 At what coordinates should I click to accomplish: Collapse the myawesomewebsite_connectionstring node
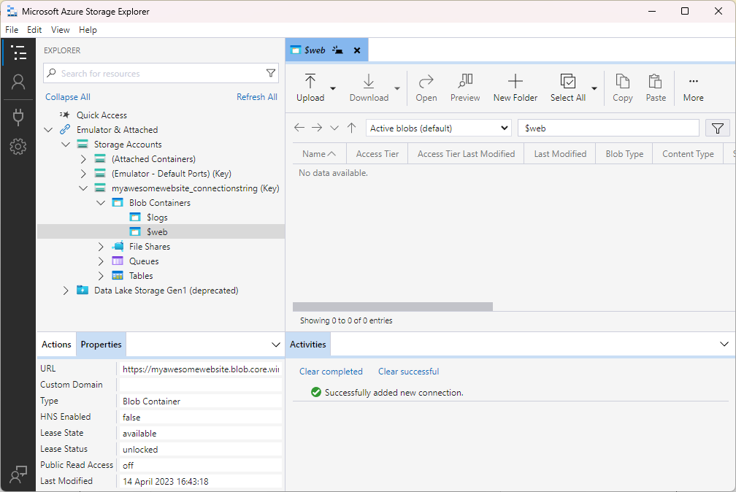tap(83, 188)
